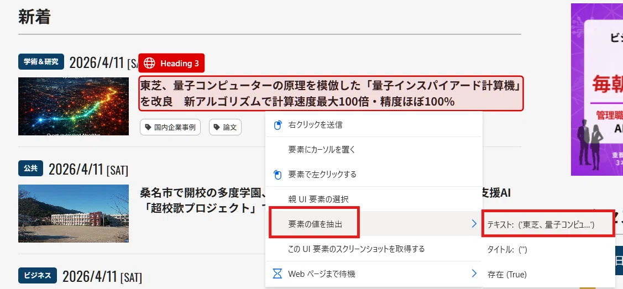This screenshot has width=623, height=289.
Task: Click hourglass icon beside Web ページまで待機
Action: tap(278, 274)
